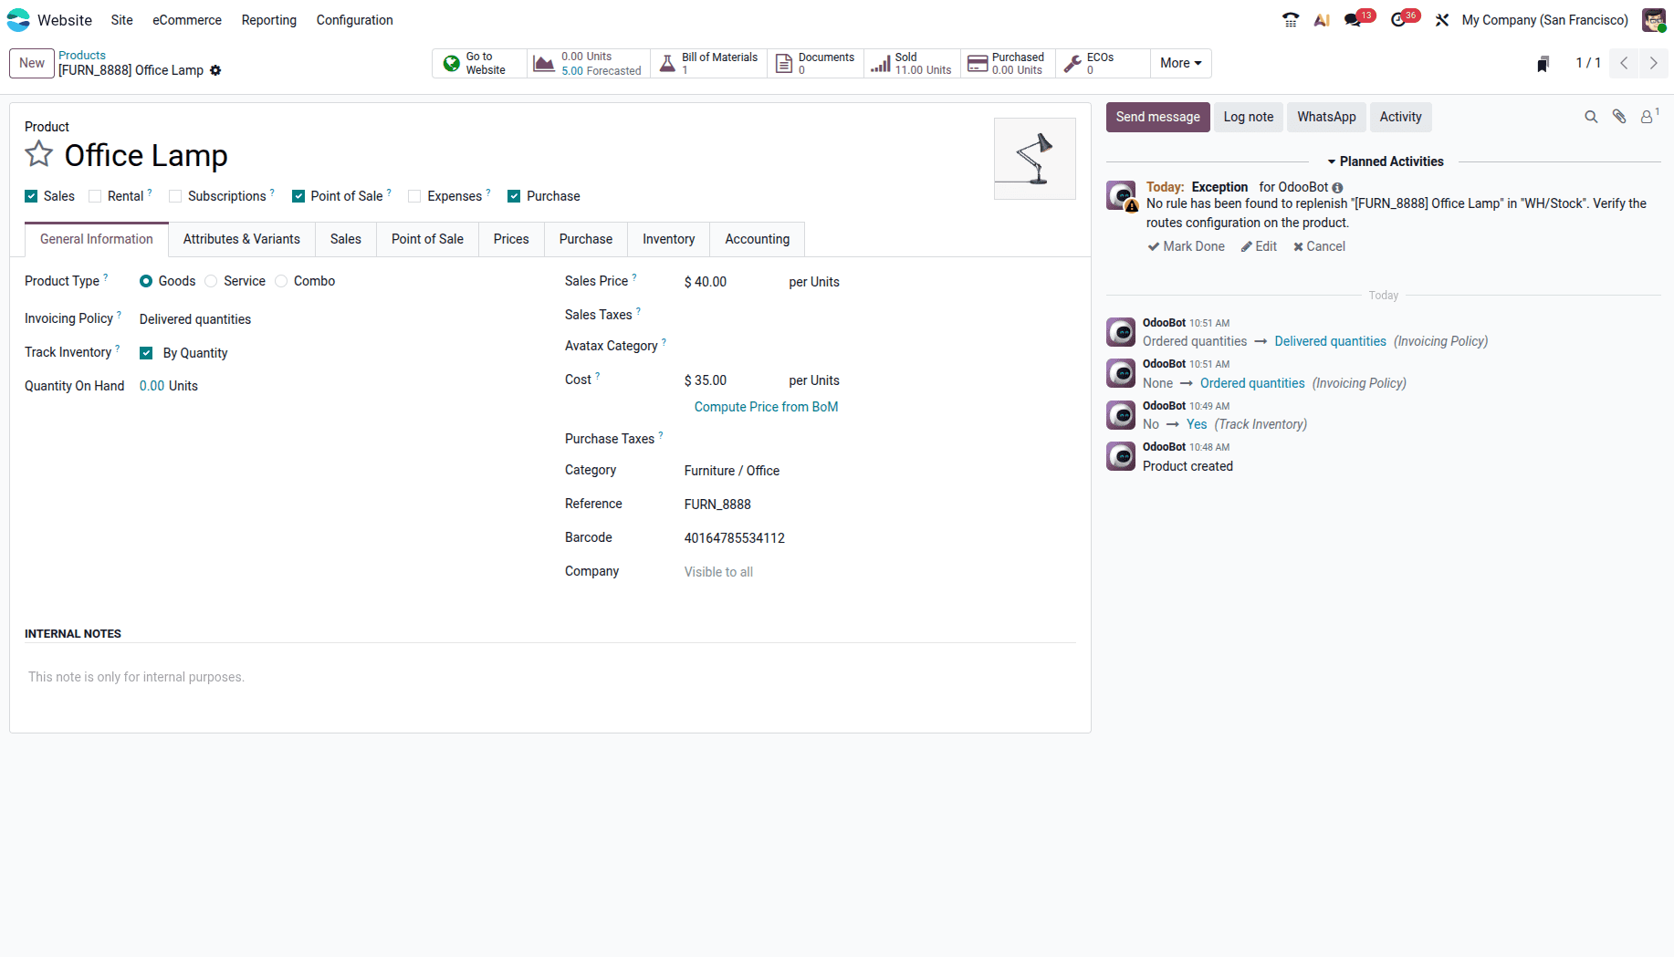1674x957 pixels.
Task: Click the New button
Action: click(32, 63)
